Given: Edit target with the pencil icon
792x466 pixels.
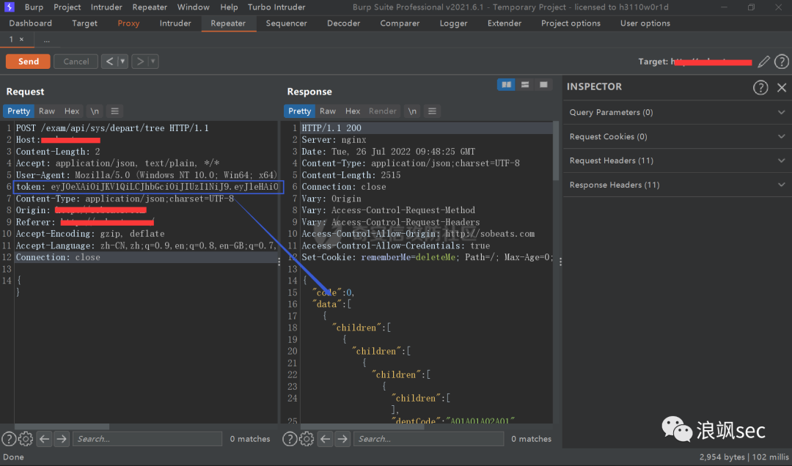Looking at the screenshot, I should pos(763,62).
